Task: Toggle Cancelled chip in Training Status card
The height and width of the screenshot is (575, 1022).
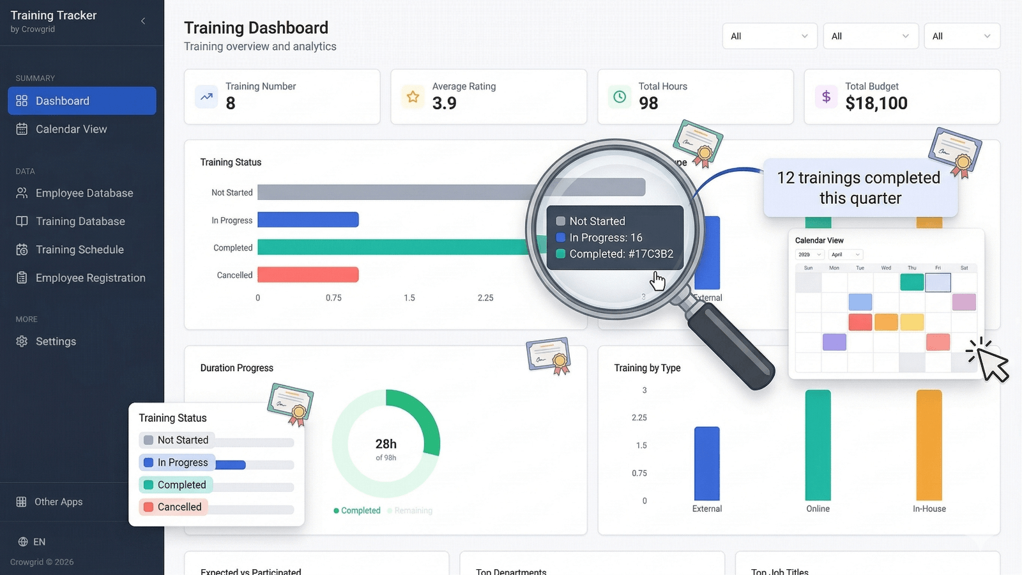Action: (x=173, y=507)
